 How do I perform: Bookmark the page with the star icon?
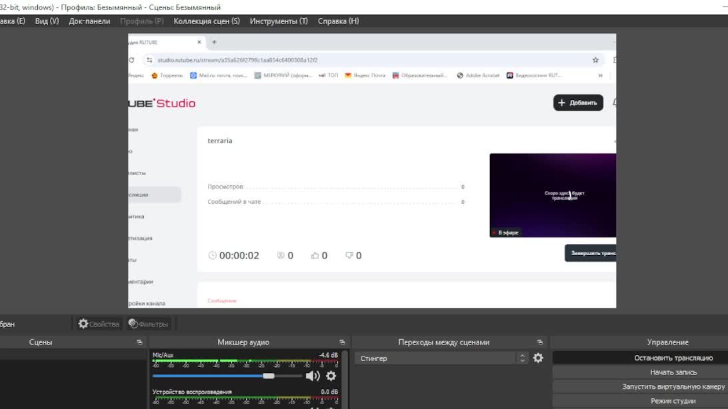pos(595,60)
